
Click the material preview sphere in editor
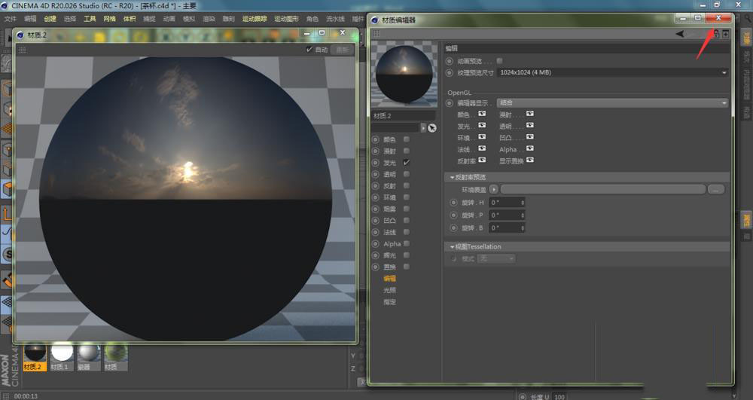[404, 74]
